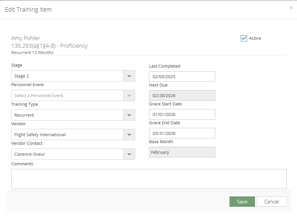Save the training item
This screenshot has width=297, height=217.
click(242, 202)
